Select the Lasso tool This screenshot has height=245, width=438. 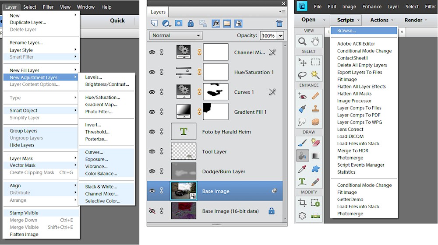click(302, 74)
